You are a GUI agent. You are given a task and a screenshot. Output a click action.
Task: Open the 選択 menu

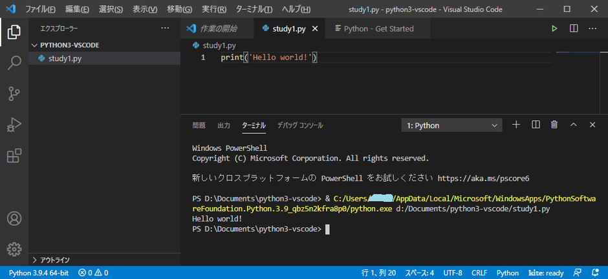pyautogui.click(x=111, y=9)
